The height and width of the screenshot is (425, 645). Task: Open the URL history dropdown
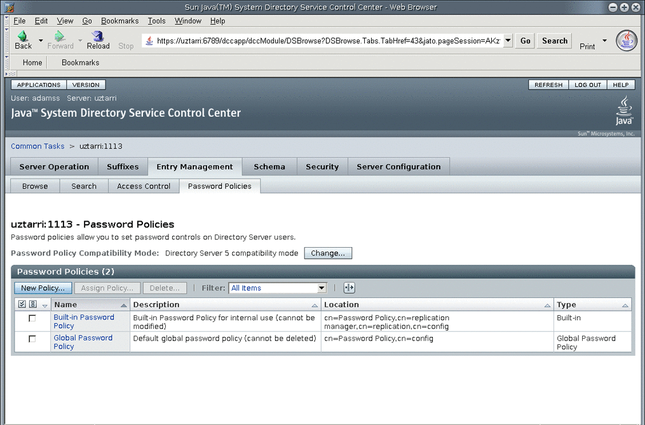point(508,40)
